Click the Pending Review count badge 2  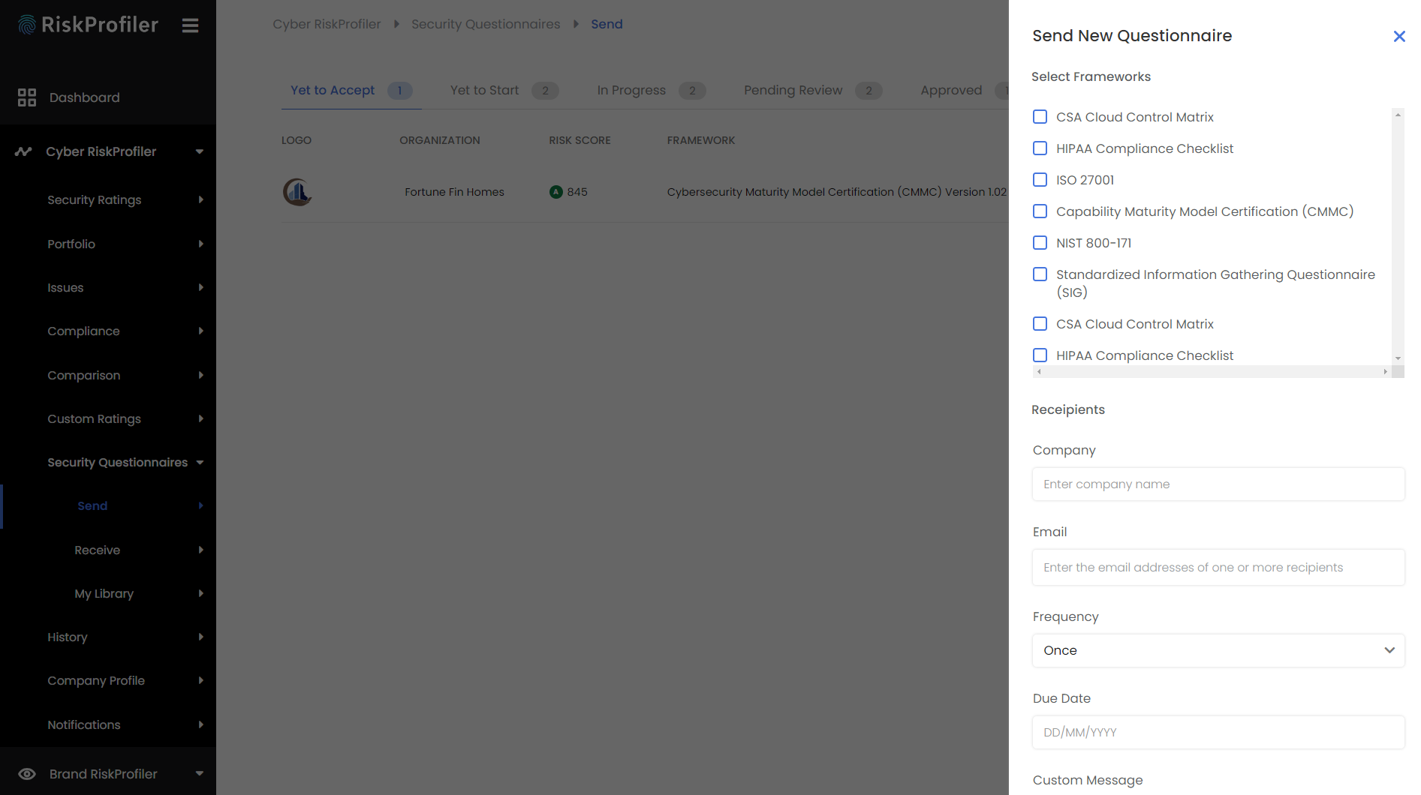click(x=869, y=91)
